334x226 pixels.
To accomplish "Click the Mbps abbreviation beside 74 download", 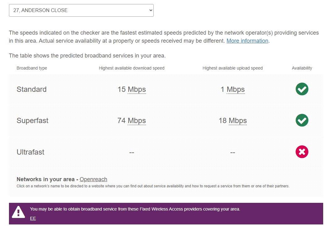I will tap(137, 121).
